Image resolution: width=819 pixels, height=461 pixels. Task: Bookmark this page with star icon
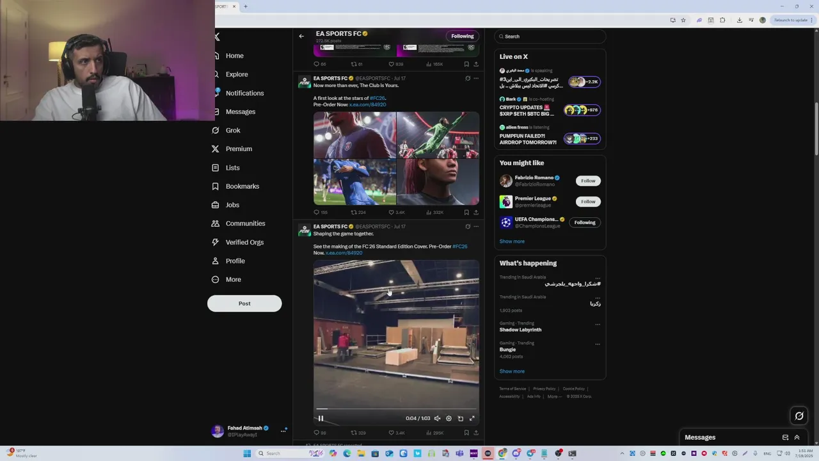(x=683, y=20)
